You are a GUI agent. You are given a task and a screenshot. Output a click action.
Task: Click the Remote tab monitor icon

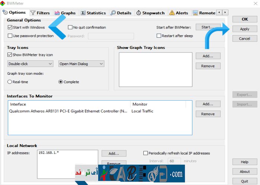tap(195, 13)
